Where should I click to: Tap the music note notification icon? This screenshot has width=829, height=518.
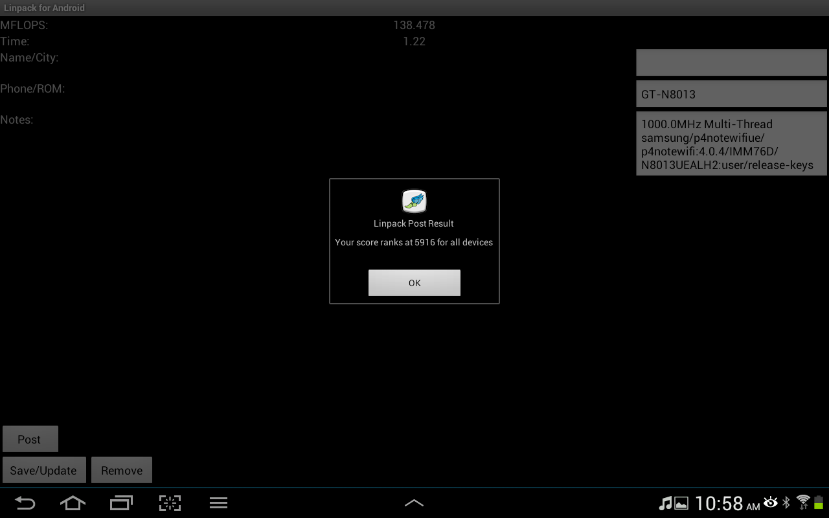pos(665,503)
